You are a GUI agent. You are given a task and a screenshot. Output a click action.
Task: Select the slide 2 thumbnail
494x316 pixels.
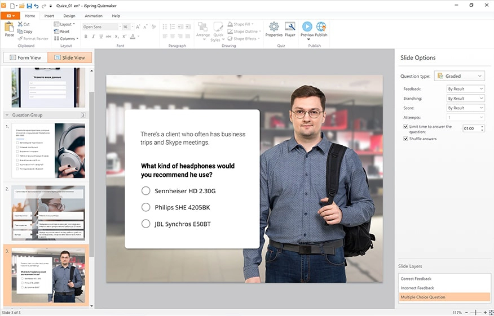coord(48,213)
